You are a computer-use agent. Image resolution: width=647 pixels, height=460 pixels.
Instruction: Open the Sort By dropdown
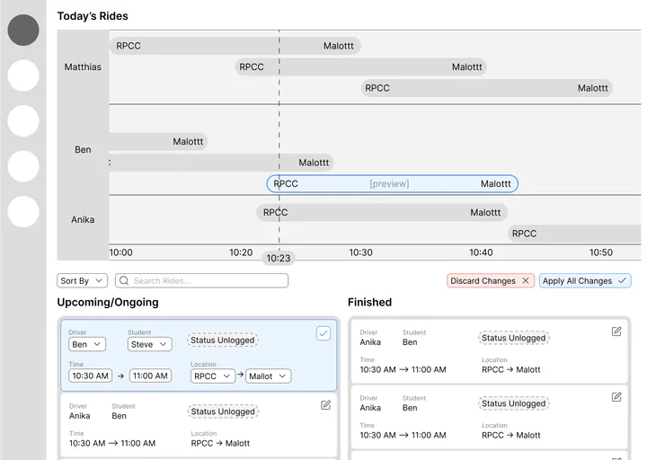(82, 280)
